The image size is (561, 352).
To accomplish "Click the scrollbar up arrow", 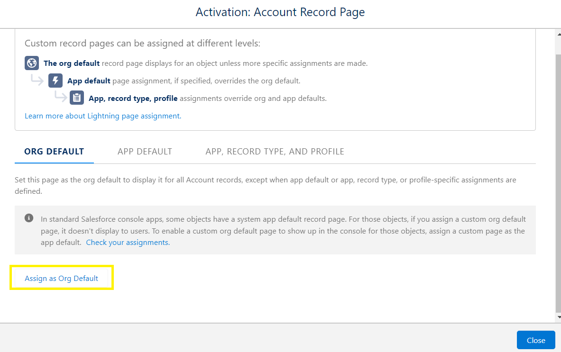I will (559, 34).
